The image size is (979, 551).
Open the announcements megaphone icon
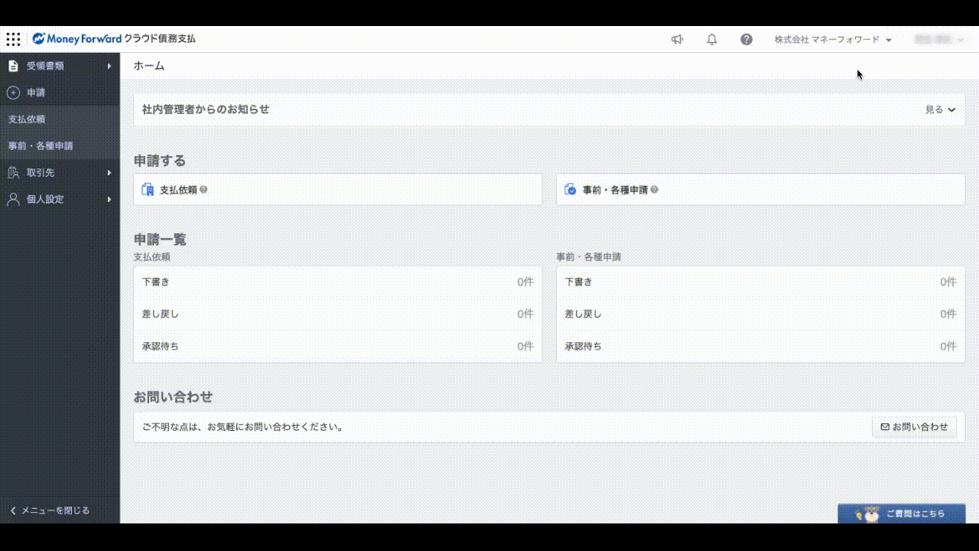pos(677,40)
